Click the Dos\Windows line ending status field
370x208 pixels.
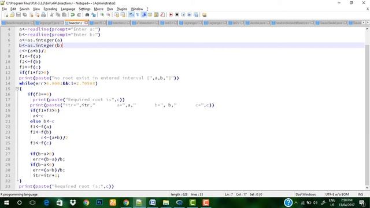pyautogui.click(x=306, y=194)
